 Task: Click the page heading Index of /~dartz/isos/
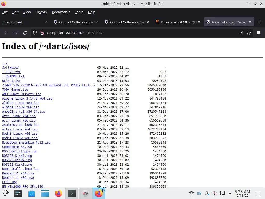pyautogui.click(x=46, y=46)
